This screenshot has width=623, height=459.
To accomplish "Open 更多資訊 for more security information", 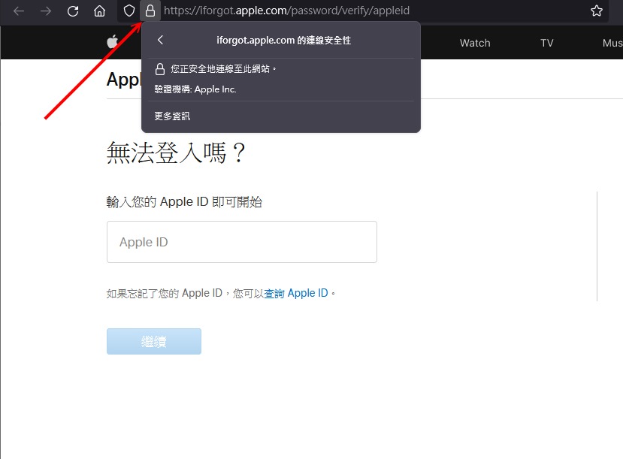I will (x=174, y=116).
